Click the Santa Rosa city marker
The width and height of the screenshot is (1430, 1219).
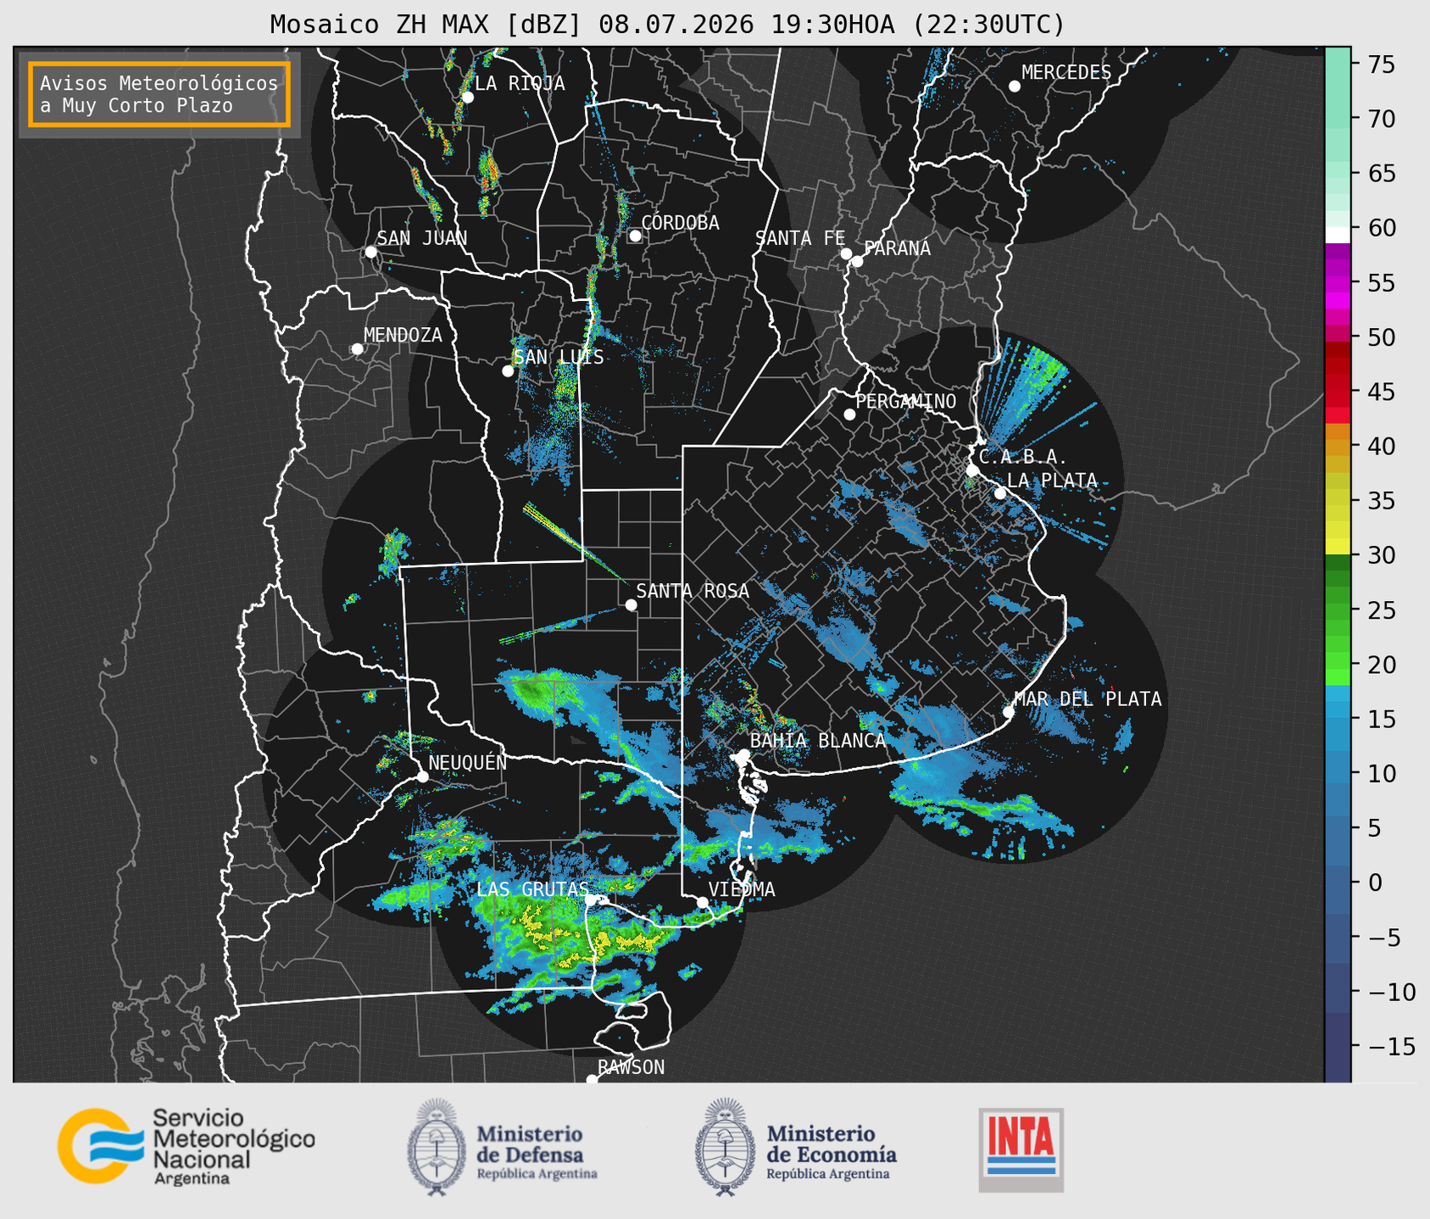click(x=631, y=604)
